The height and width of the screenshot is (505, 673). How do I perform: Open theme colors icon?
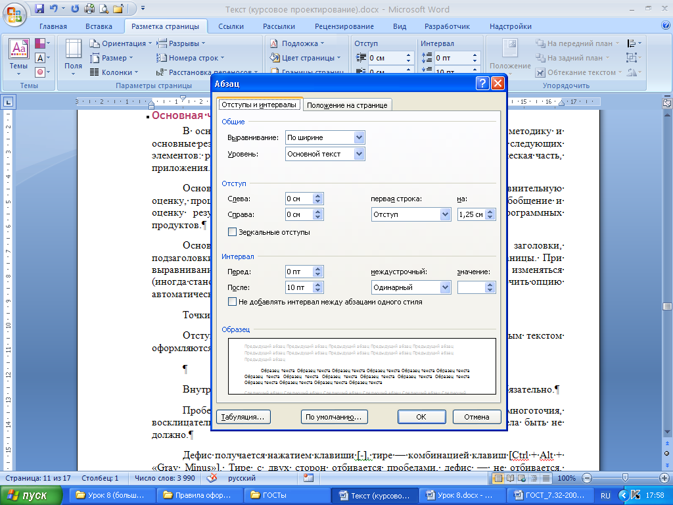click(x=43, y=43)
